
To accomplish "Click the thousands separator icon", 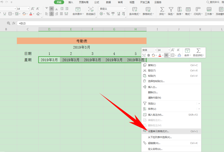I will pyautogui.click(x=113, y=14).
